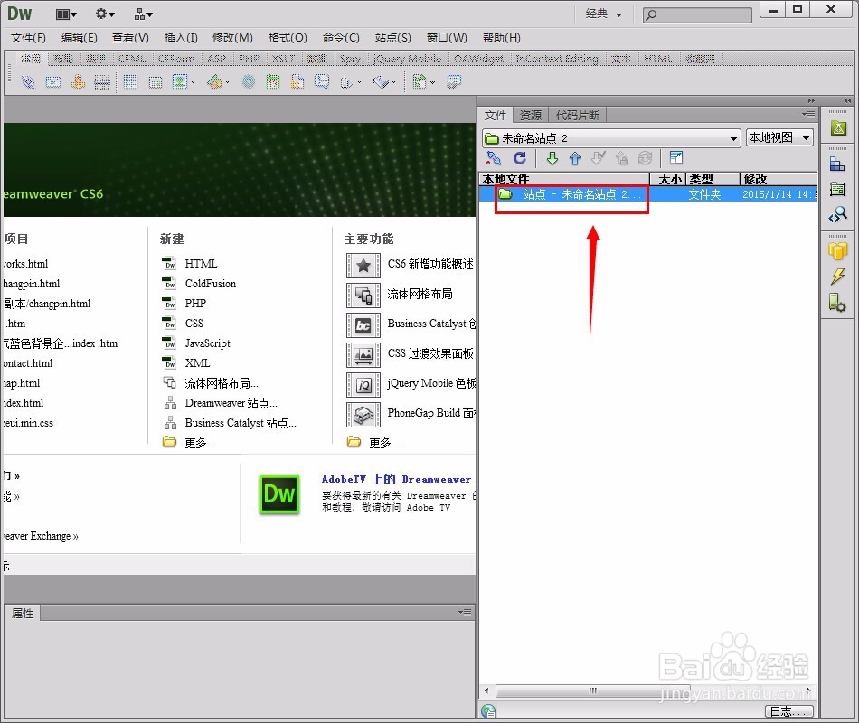Open the Templates dropdown arrow

[433, 83]
